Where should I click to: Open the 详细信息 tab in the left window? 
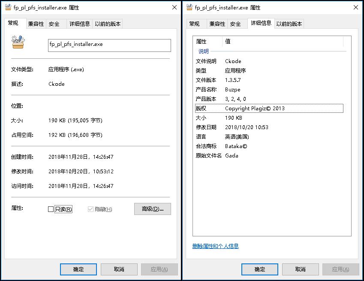80,24
